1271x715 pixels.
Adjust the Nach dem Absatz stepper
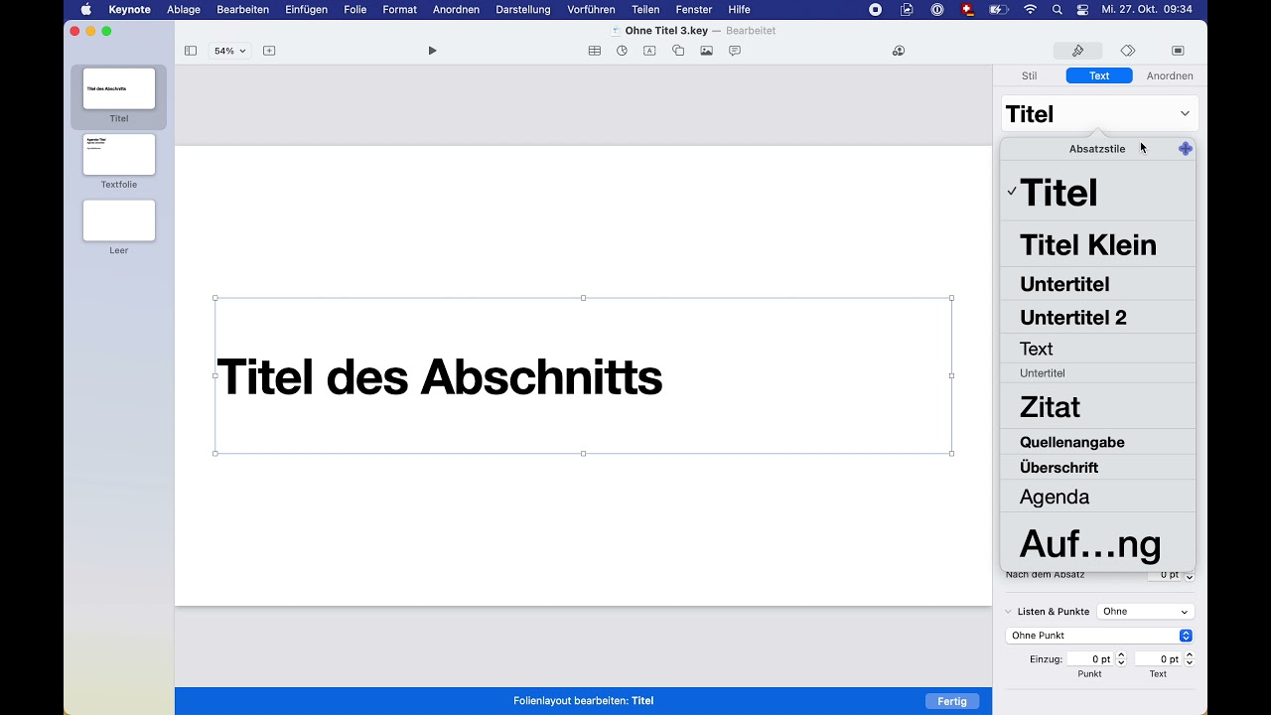tap(1189, 575)
